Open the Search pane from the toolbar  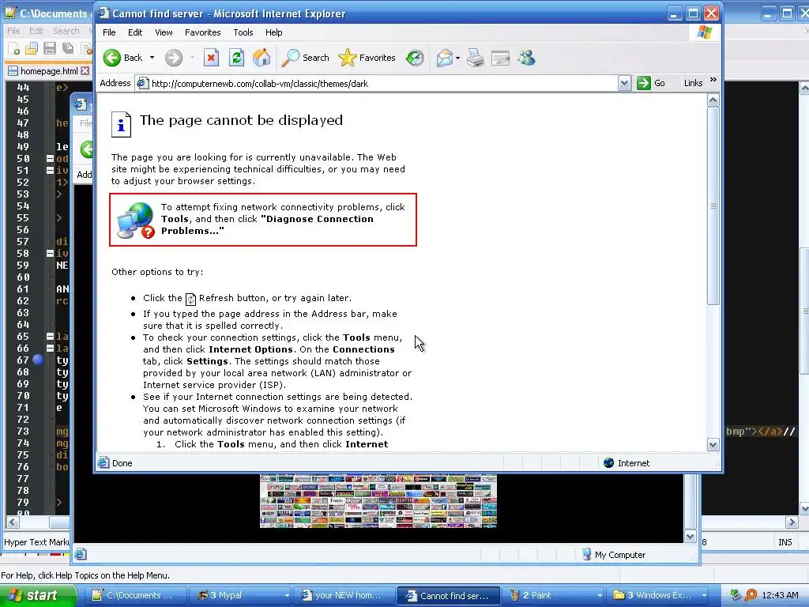pyautogui.click(x=305, y=58)
